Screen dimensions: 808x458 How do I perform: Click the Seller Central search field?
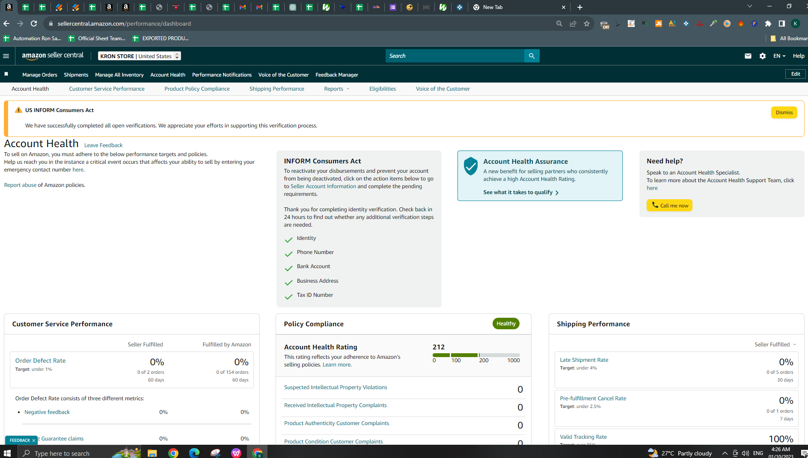click(x=455, y=56)
